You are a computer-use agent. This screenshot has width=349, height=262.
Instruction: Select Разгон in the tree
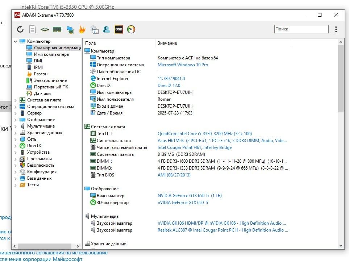37,74
